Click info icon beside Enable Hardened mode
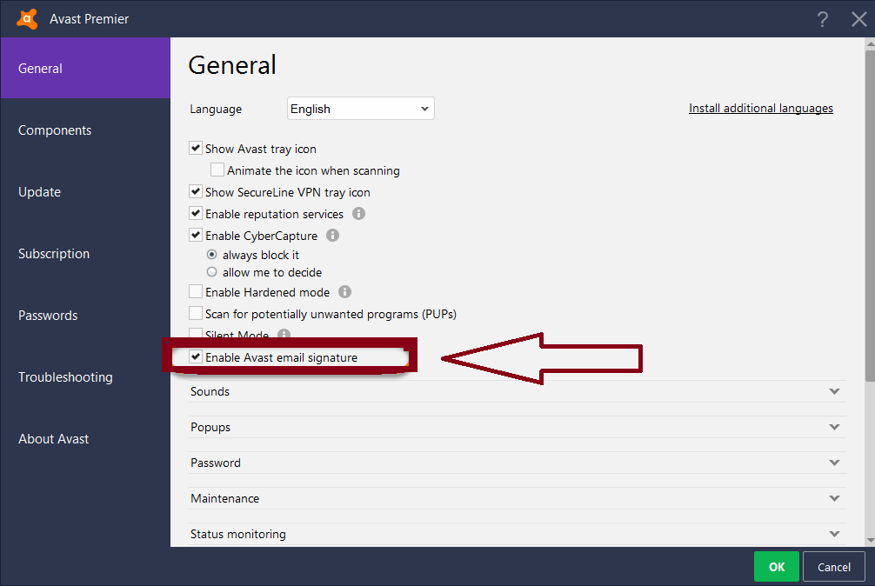Image resolution: width=875 pixels, height=586 pixels. pos(344,291)
